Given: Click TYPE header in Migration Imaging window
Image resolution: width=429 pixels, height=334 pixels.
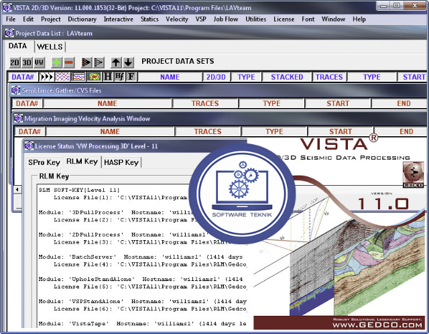Looking at the screenshot, I should pos(274,131).
